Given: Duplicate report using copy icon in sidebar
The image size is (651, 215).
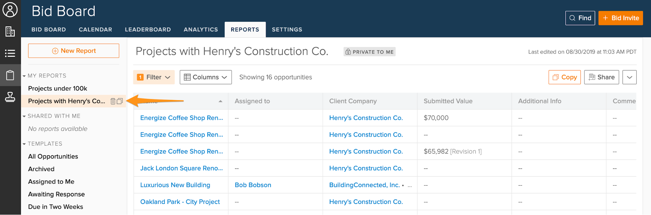Looking at the screenshot, I should click(x=120, y=101).
